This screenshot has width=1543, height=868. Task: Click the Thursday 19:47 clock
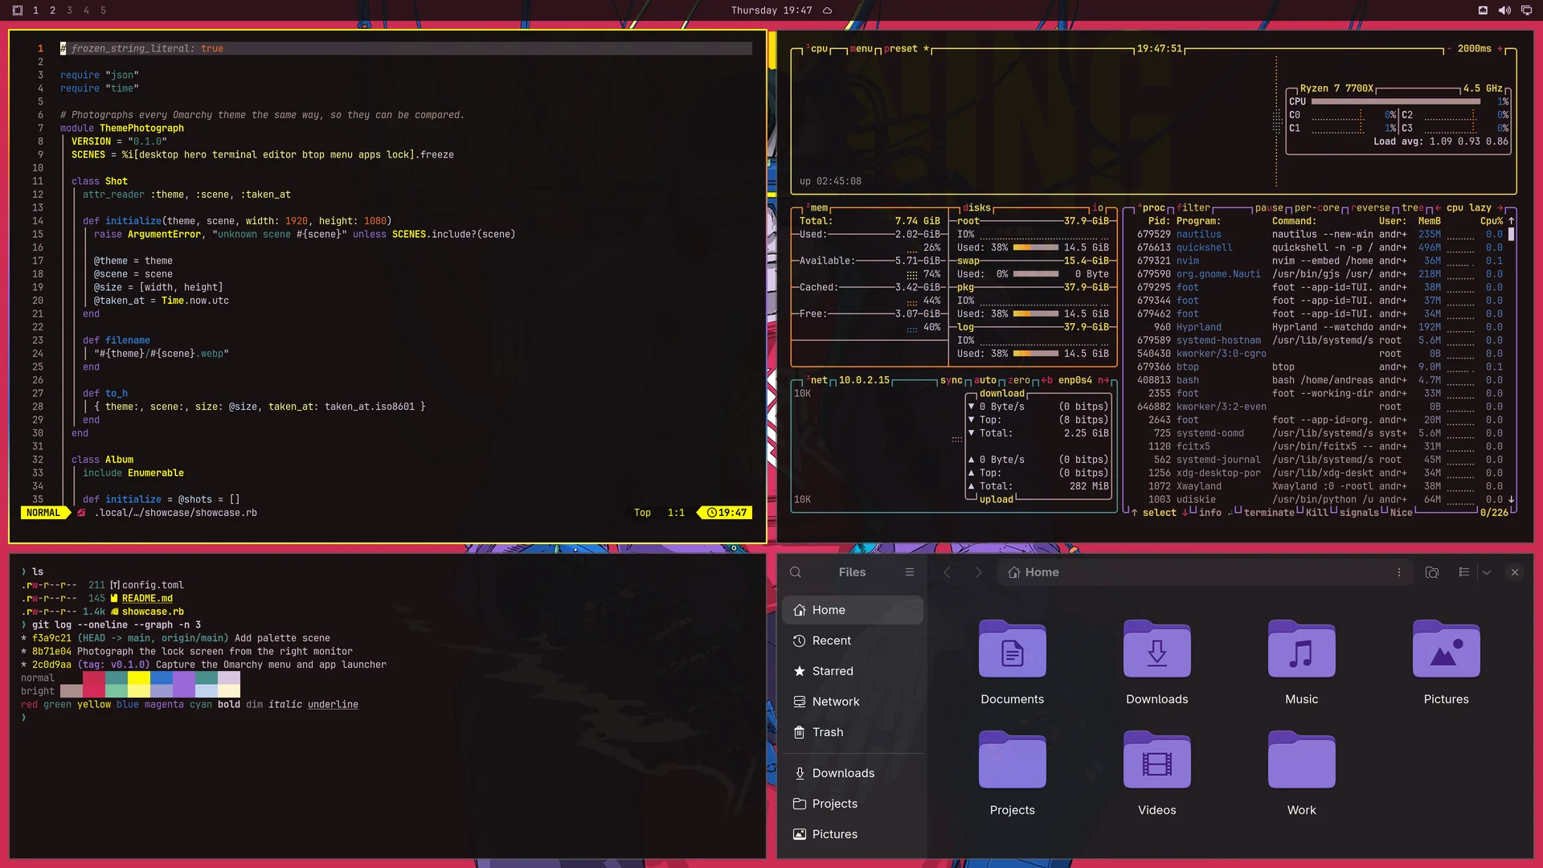click(771, 10)
